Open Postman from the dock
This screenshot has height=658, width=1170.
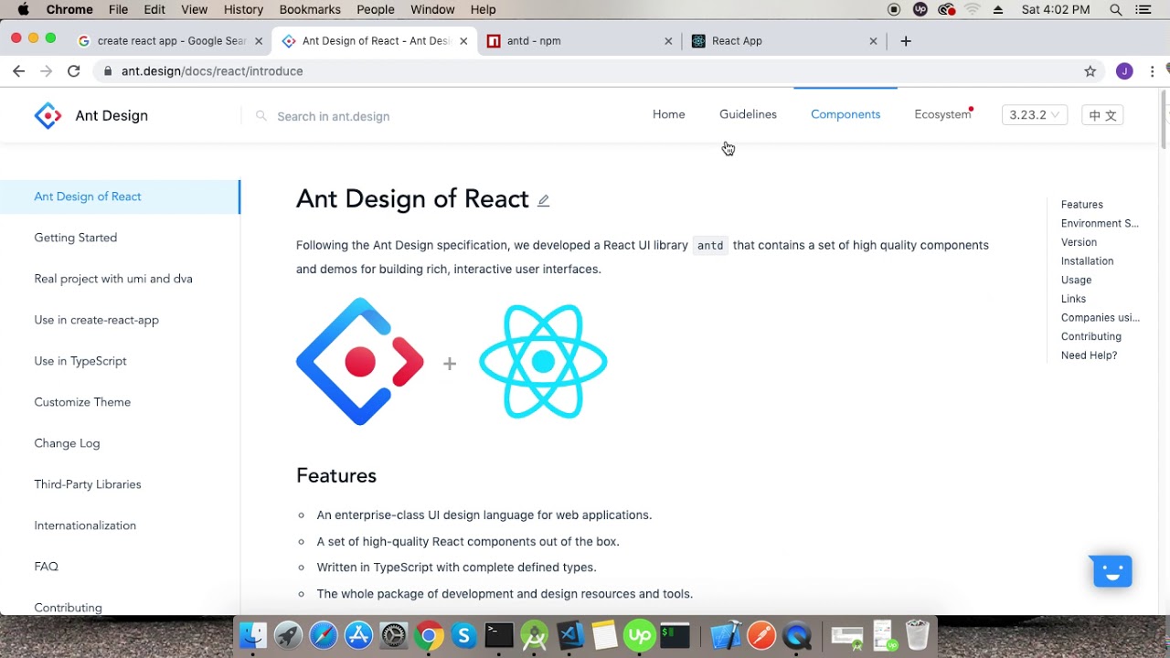pyautogui.click(x=761, y=635)
